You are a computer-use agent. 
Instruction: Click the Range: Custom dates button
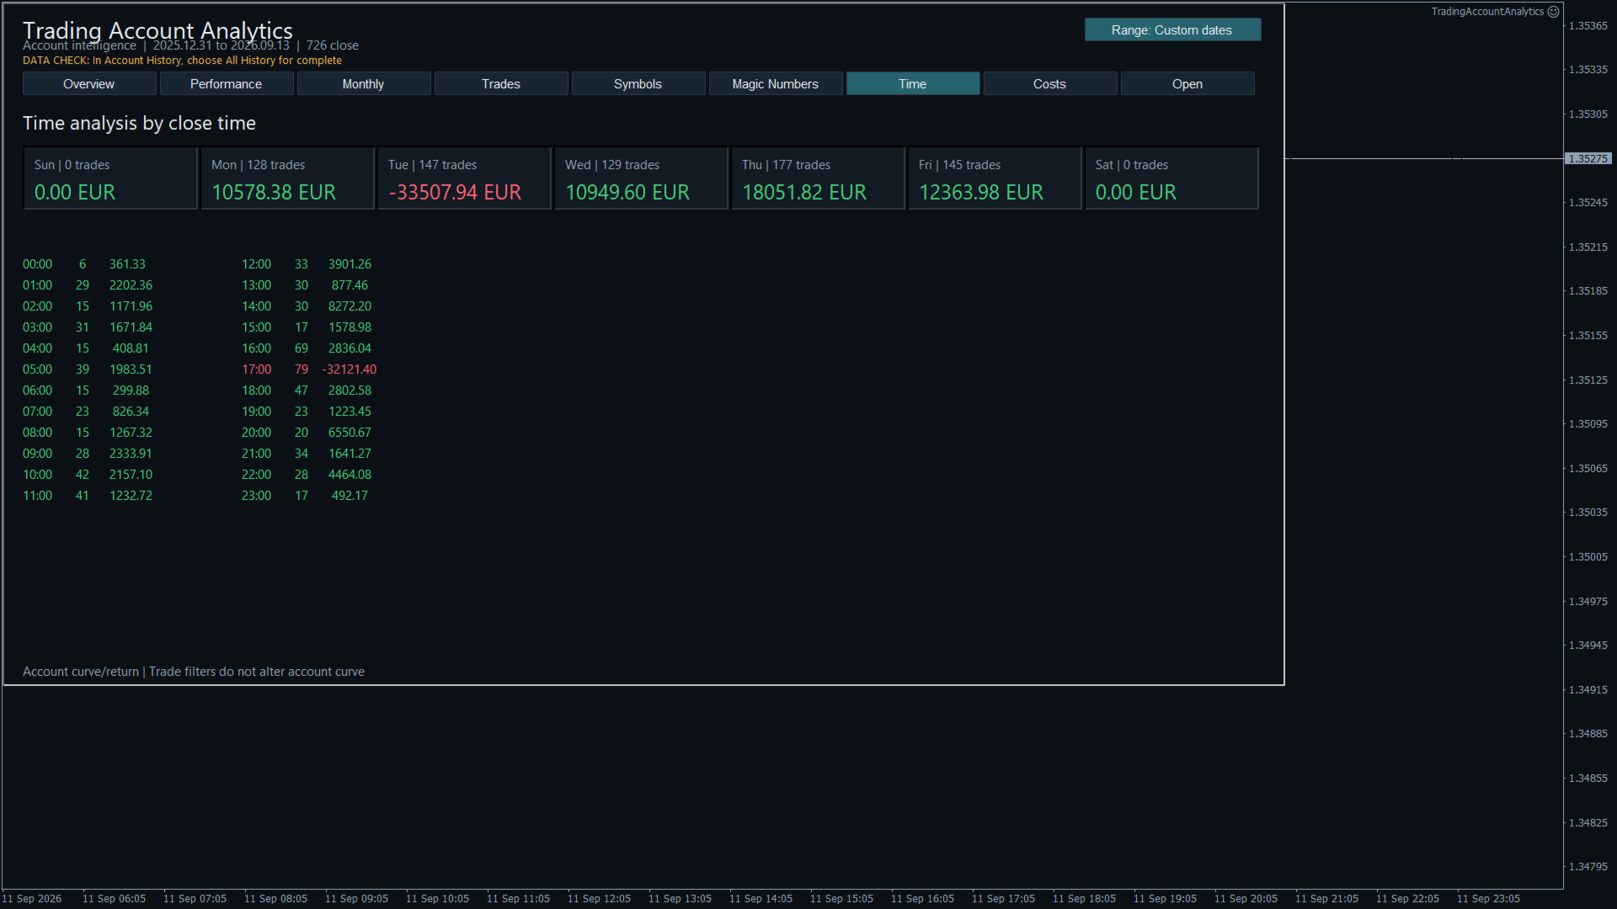1172,29
